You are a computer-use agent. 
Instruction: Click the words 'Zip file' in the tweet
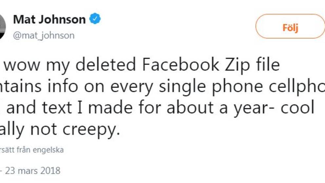tap(252, 65)
